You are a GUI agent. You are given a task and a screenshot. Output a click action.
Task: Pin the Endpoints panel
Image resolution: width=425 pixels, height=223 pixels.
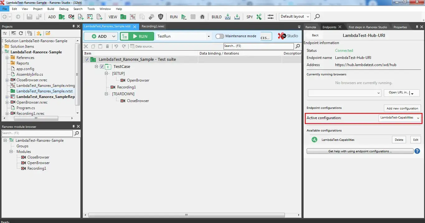pos(417,27)
